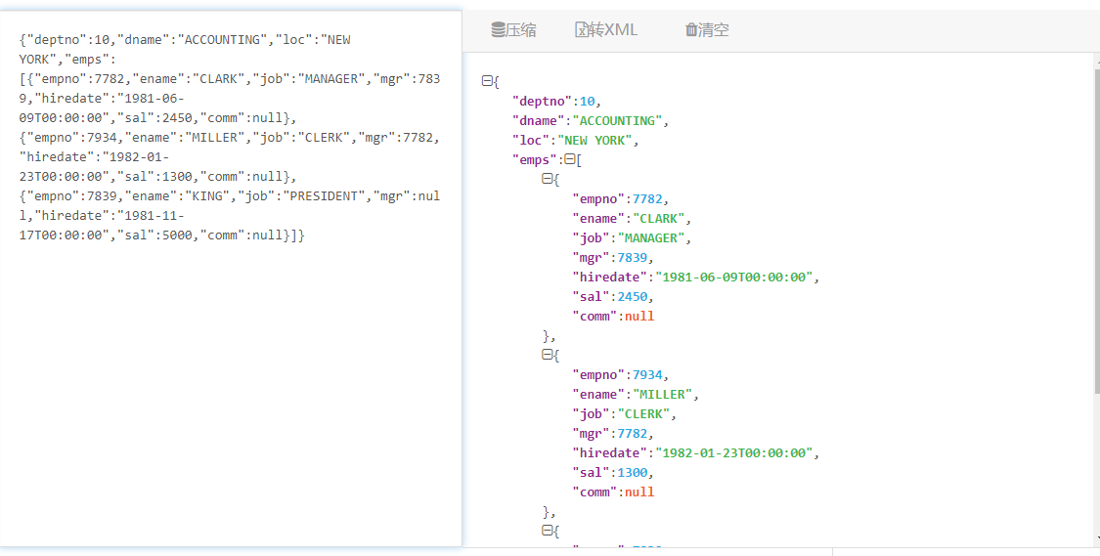Click the red null under CLARK's comm

(x=639, y=317)
